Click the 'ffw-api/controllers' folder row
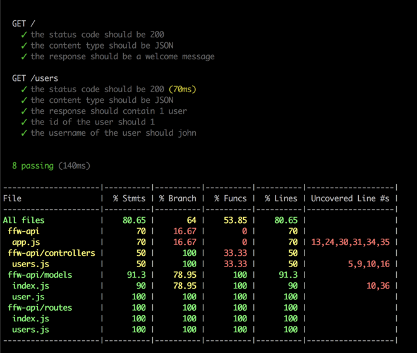The image size is (417, 353). point(51,253)
